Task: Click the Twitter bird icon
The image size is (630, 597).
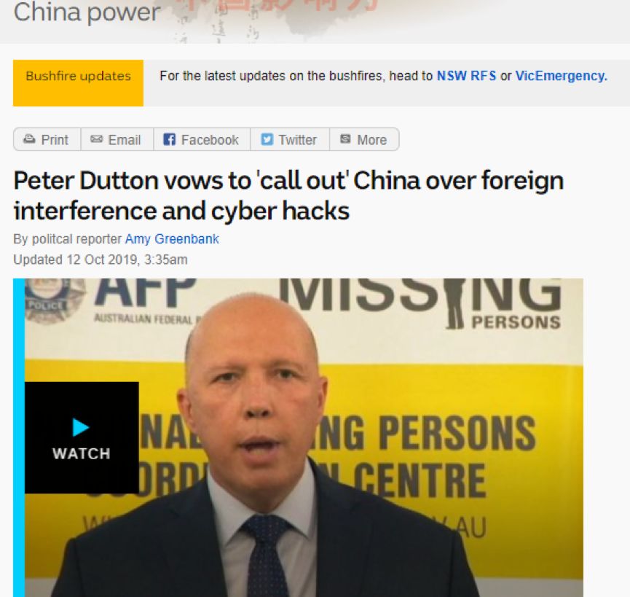Action: click(x=267, y=139)
